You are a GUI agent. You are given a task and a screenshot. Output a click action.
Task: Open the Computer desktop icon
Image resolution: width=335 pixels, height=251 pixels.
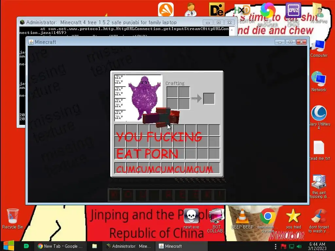click(x=319, y=48)
